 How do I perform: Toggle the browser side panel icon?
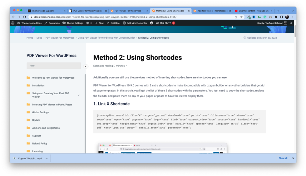pos(281,17)
